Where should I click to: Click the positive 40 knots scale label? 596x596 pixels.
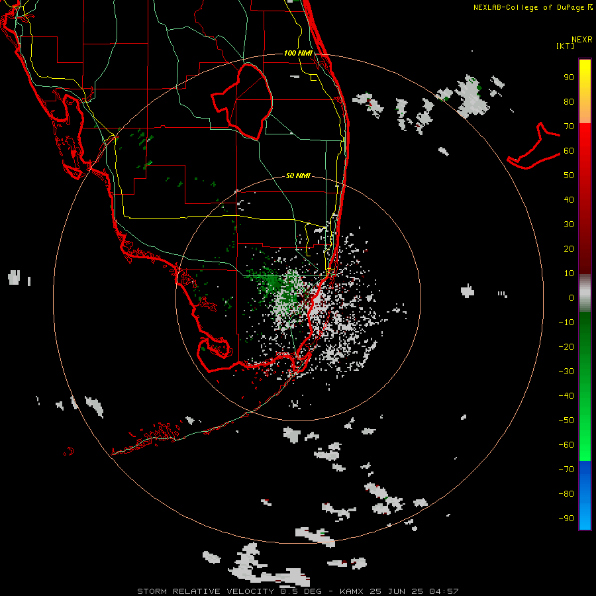(569, 199)
